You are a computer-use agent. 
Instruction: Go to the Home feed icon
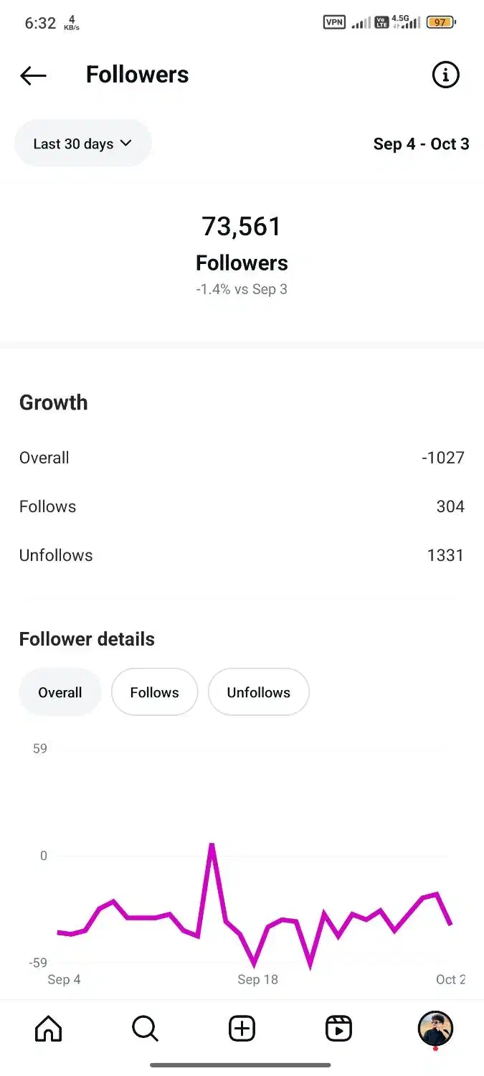[49, 1029]
